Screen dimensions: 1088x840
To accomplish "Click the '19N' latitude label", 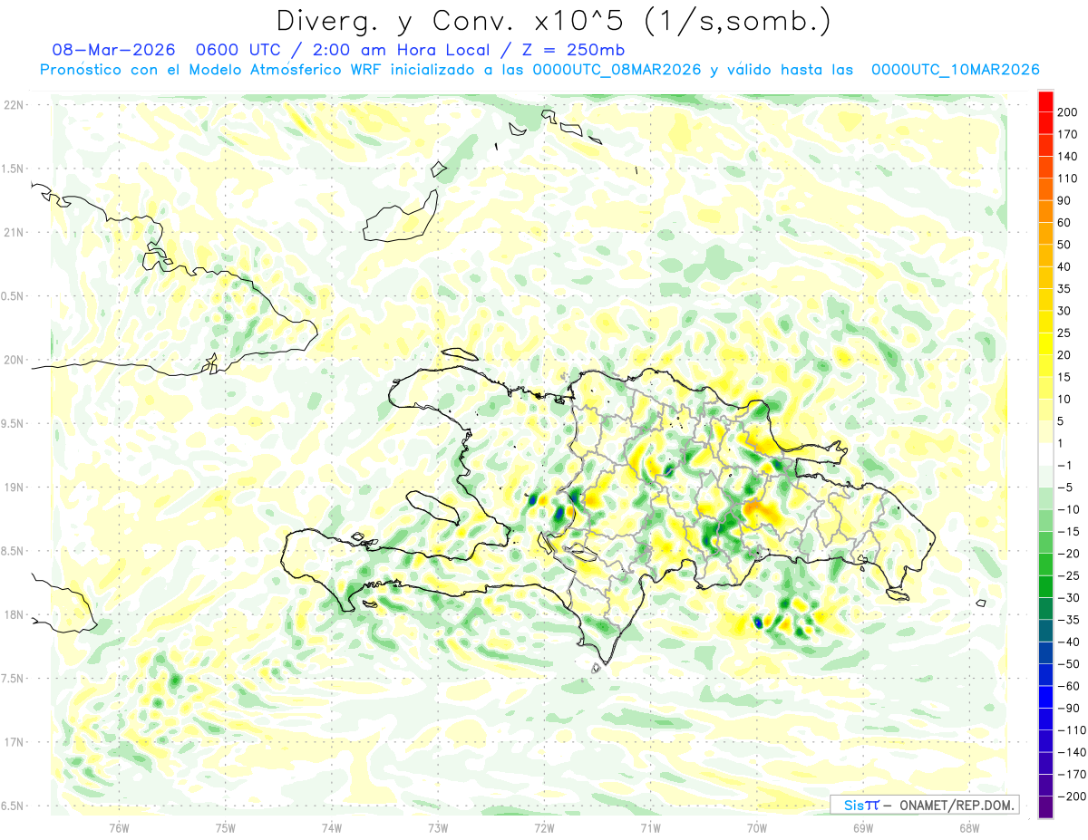I will (x=13, y=488).
